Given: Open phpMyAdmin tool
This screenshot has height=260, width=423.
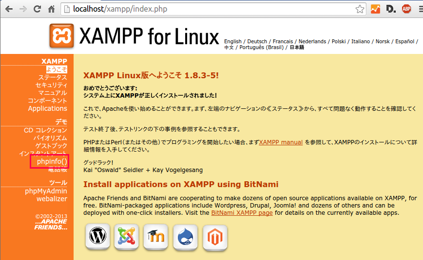Looking at the screenshot, I should (x=46, y=191).
